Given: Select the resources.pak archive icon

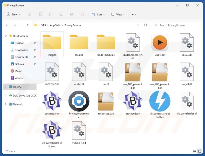Looking at the screenshot, I should pyautogui.click(x=106, y=101).
